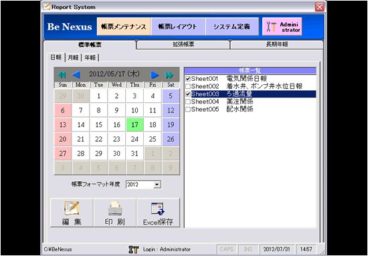Switch to the 長期年報 tab
Viewport: 368px width, 256px height.
pyautogui.click(x=277, y=44)
